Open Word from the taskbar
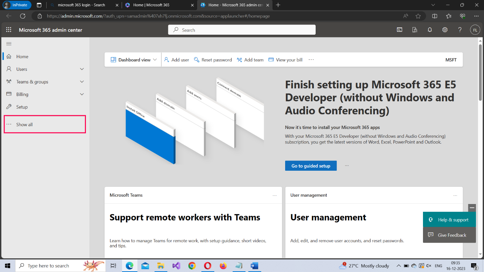 [x=254, y=266]
